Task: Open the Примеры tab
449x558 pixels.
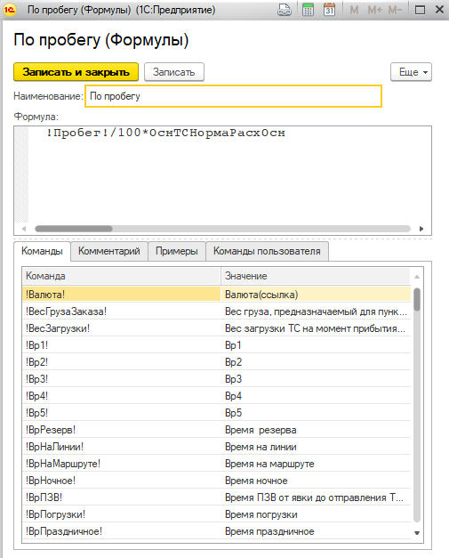Action: [x=177, y=251]
